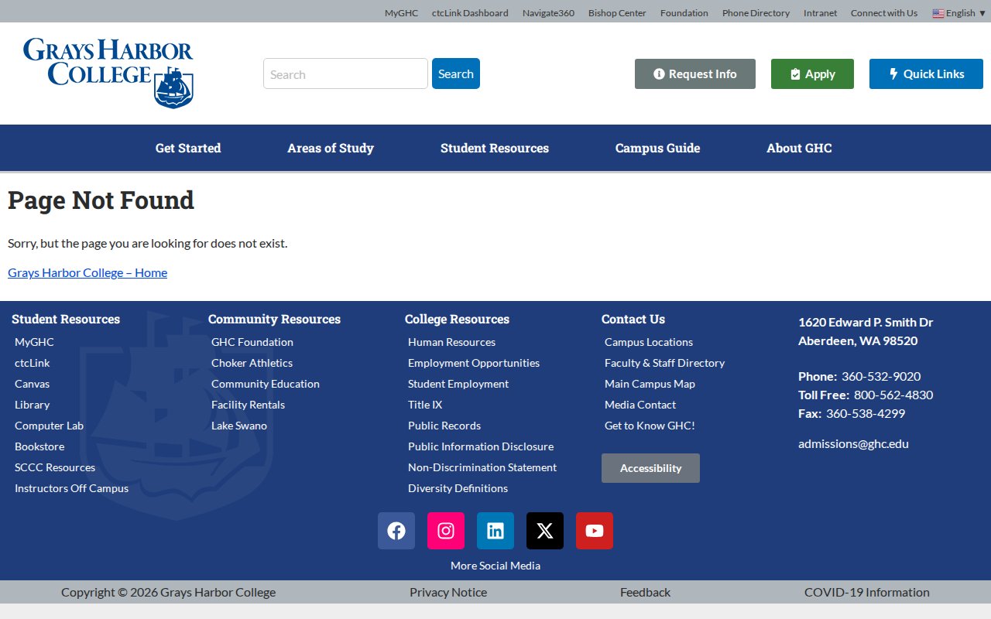Image resolution: width=991 pixels, height=619 pixels.
Task: Click the green Apply button
Action: tap(812, 74)
